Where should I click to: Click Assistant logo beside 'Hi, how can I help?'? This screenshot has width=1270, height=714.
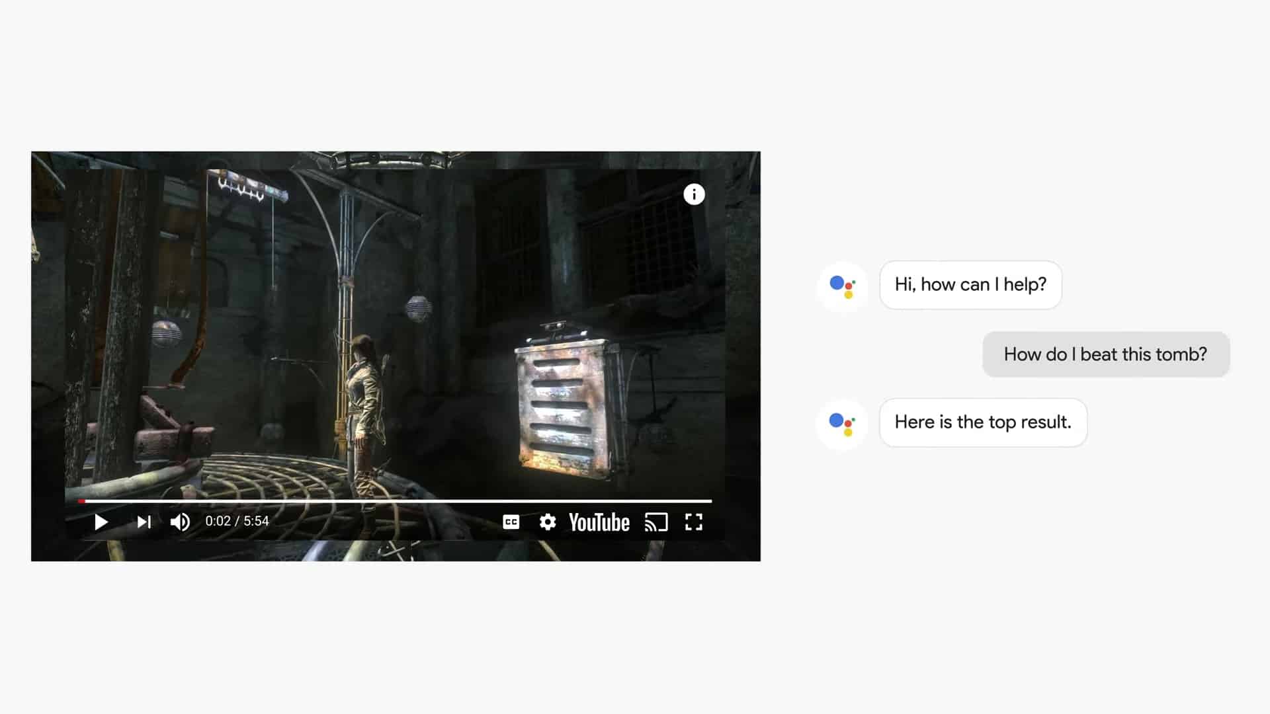coord(842,286)
